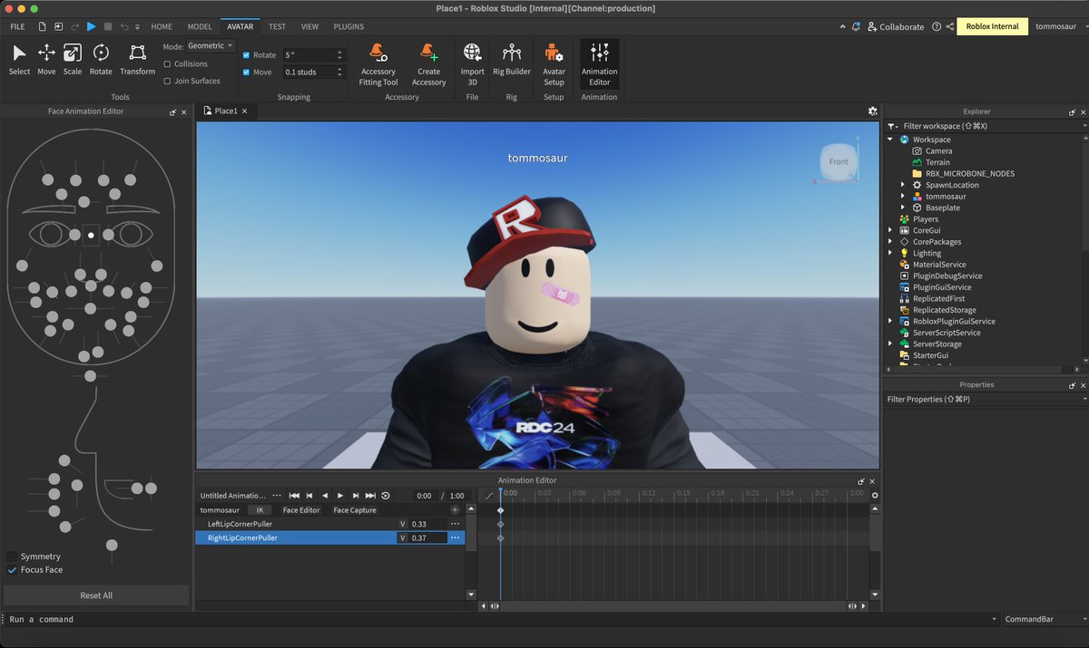The width and height of the screenshot is (1089, 648).
Task: Jump to the first frame
Action: pyautogui.click(x=294, y=496)
